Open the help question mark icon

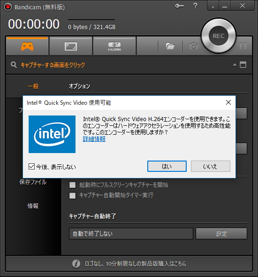(195, 6)
